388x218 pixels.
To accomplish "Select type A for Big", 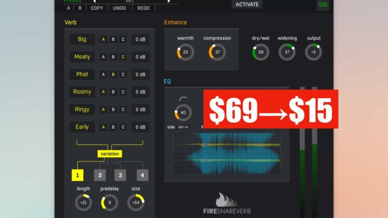I will [x=103, y=39].
